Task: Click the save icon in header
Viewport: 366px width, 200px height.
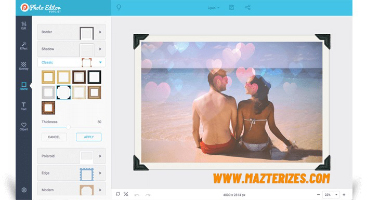Action: click(x=231, y=7)
